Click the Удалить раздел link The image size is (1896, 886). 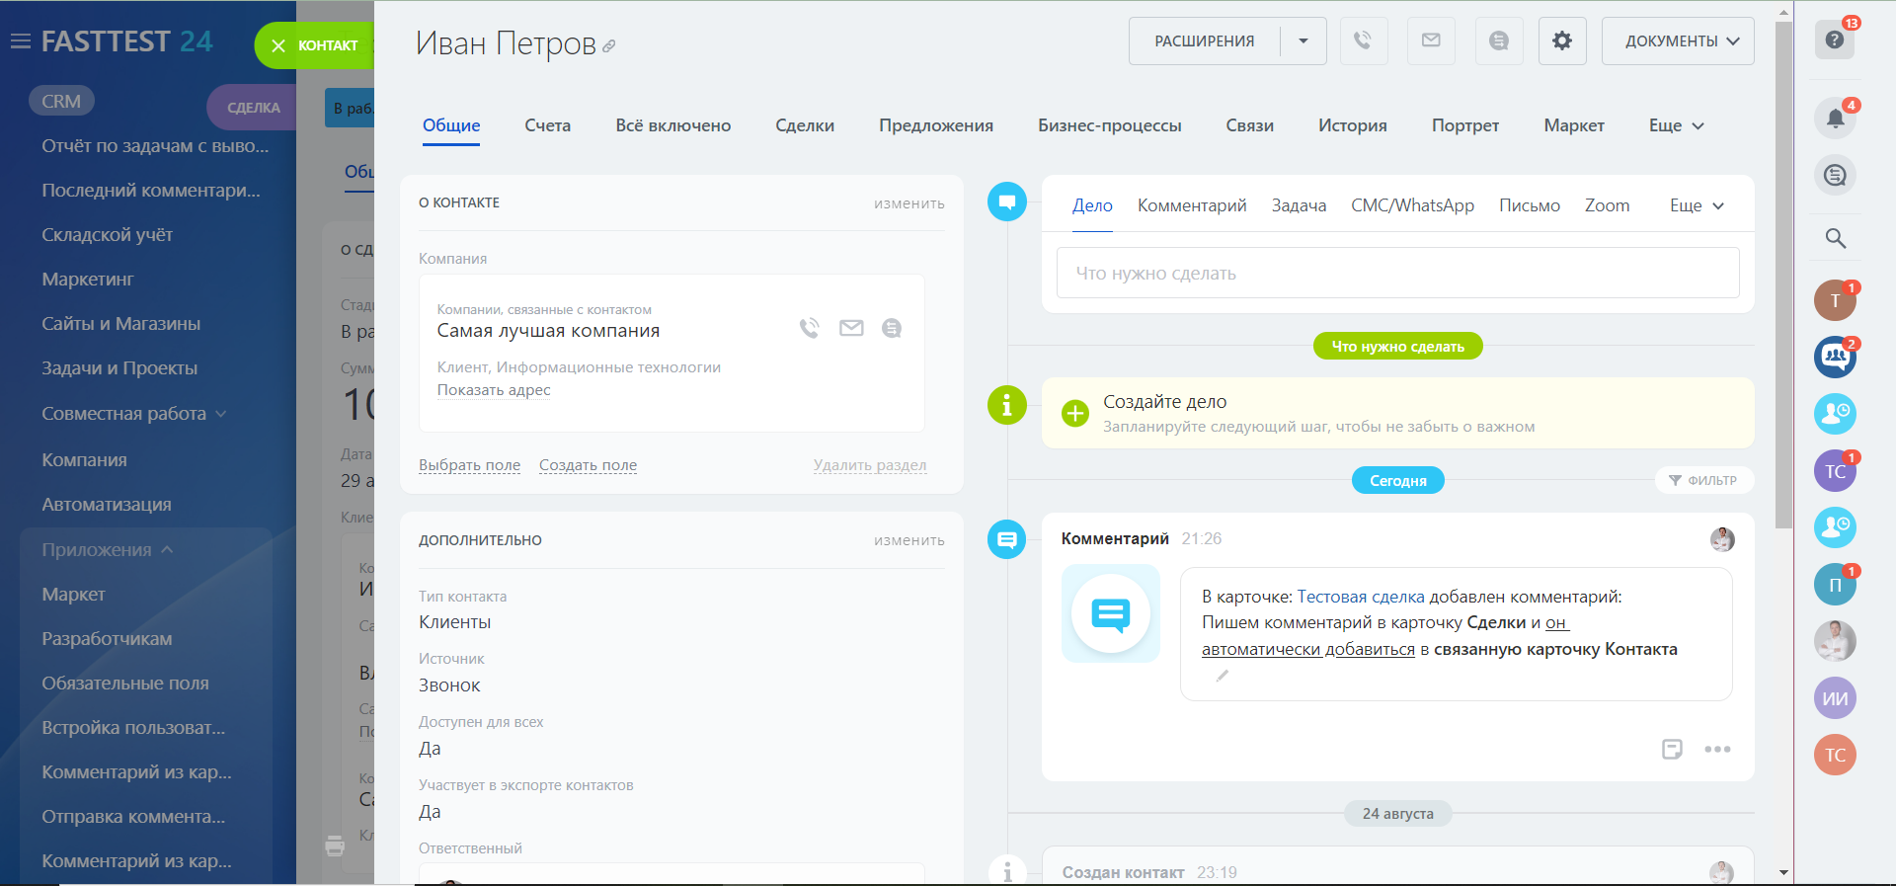click(870, 465)
